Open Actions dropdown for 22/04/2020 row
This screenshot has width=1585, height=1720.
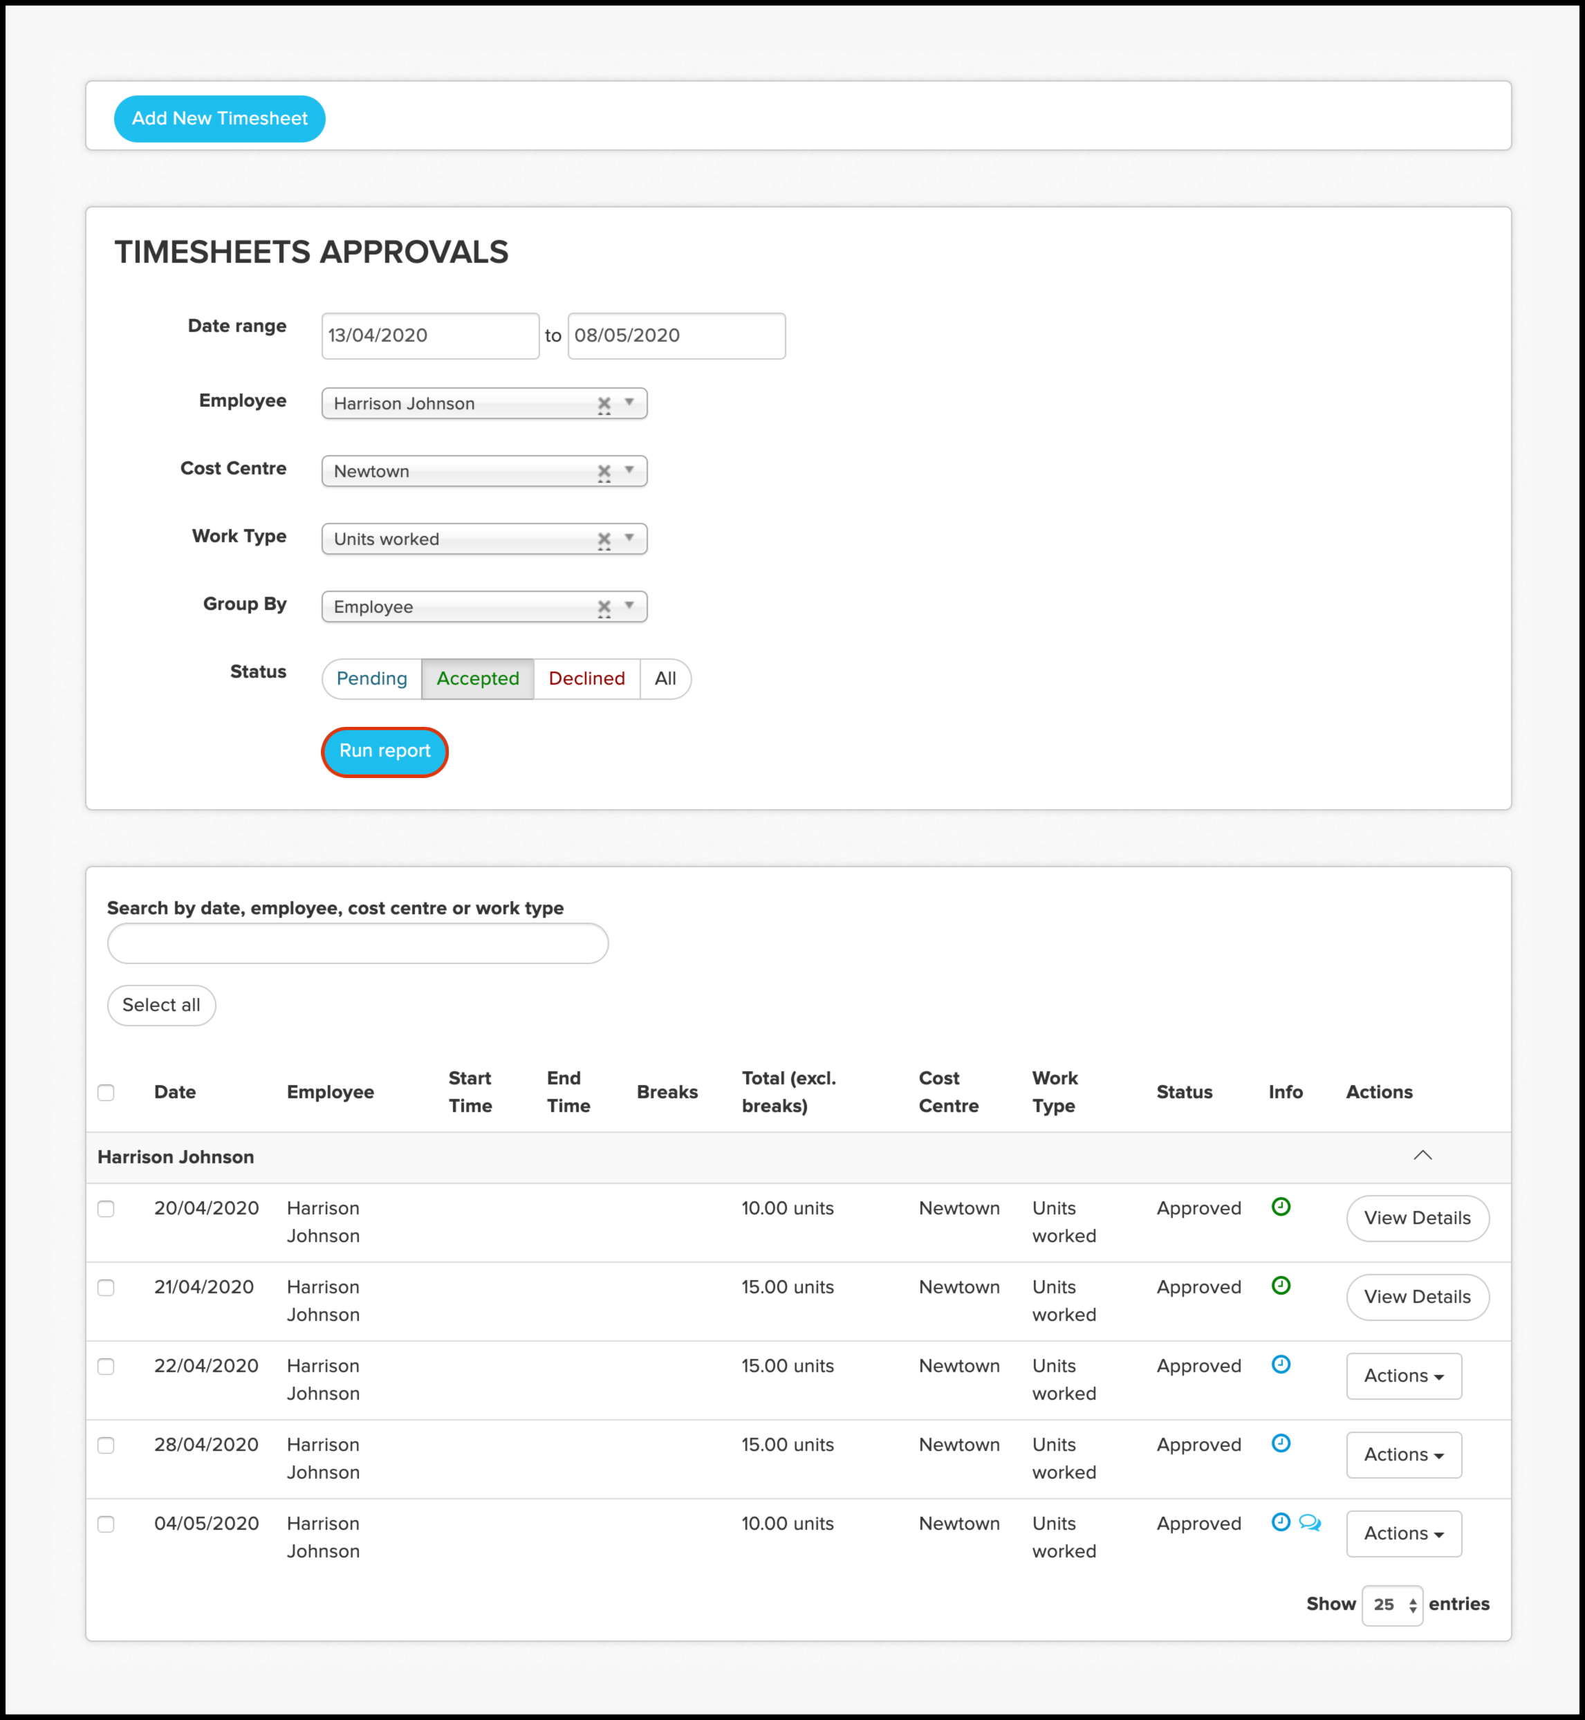click(x=1403, y=1376)
